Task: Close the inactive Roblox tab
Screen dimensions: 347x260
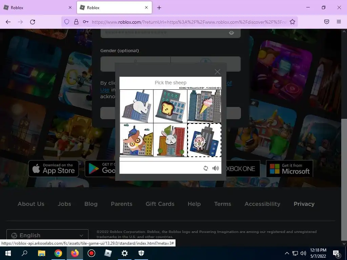Action: [70, 7]
